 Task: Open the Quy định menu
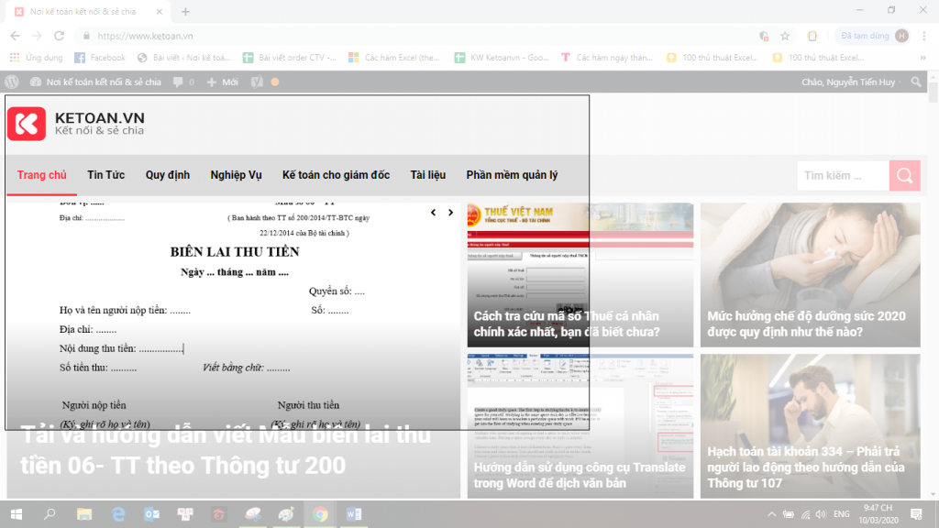point(168,175)
